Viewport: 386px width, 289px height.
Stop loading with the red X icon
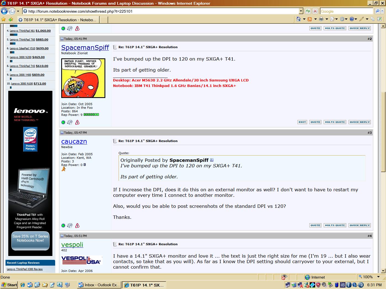point(315,11)
